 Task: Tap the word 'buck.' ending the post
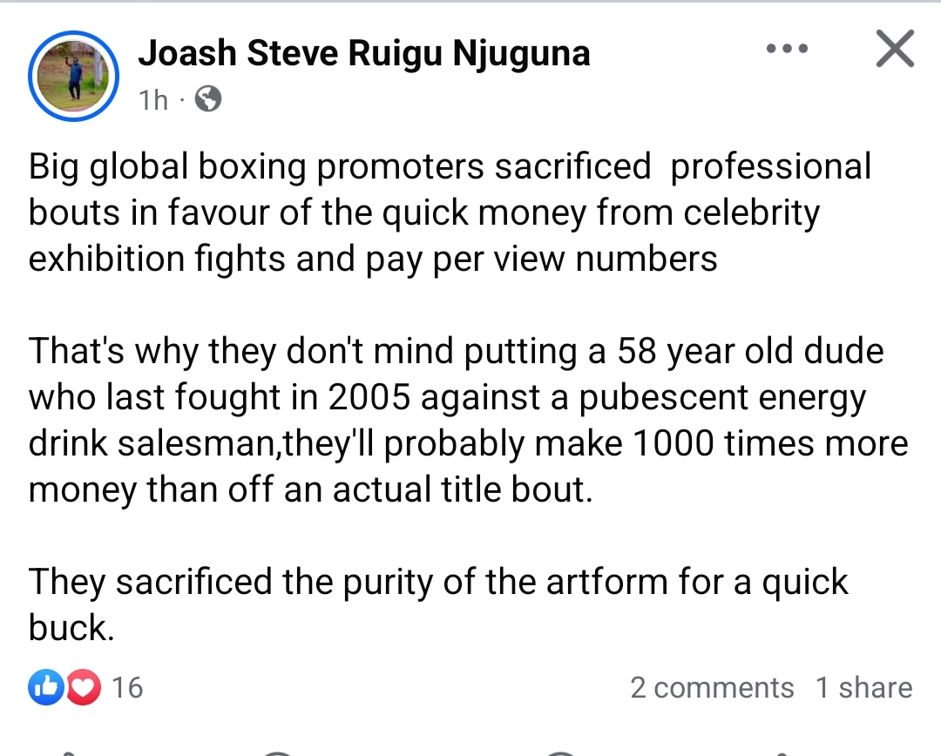71,627
